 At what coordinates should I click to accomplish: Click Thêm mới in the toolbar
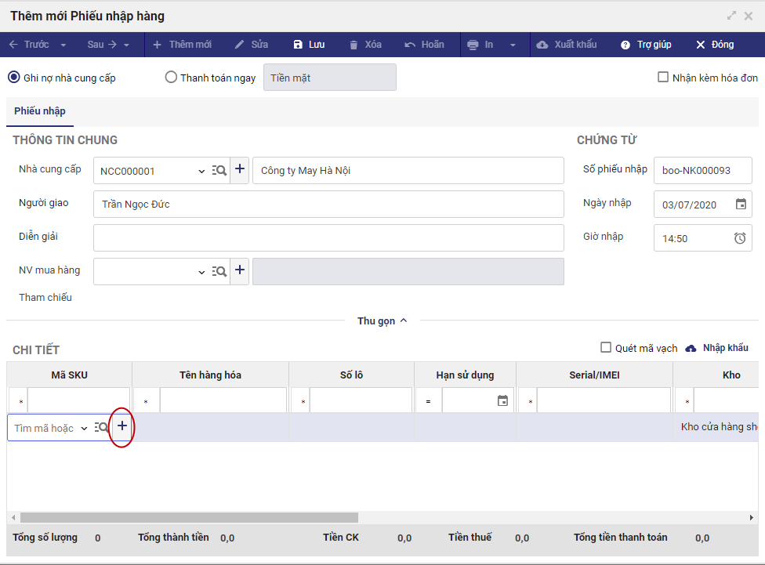coord(182,45)
